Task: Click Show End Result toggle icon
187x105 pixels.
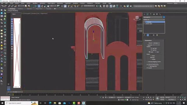Action: pos(148,35)
